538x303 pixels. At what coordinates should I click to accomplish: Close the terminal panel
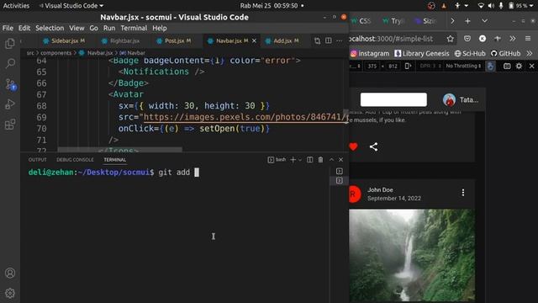pos(340,160)
